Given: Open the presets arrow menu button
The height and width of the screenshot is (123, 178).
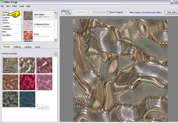Looking at the screenshot, I should click(55, 53).
